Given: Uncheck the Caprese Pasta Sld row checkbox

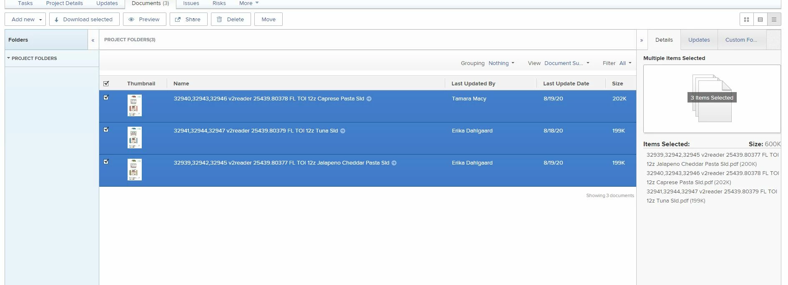Looking at the screenshot, I should [x=106, y=97].
